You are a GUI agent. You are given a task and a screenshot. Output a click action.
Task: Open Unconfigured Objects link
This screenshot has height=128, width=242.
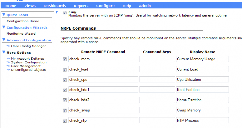click(28, 70)
